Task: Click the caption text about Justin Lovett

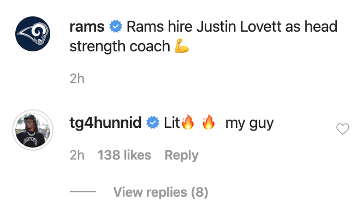Action: point(203,36)
